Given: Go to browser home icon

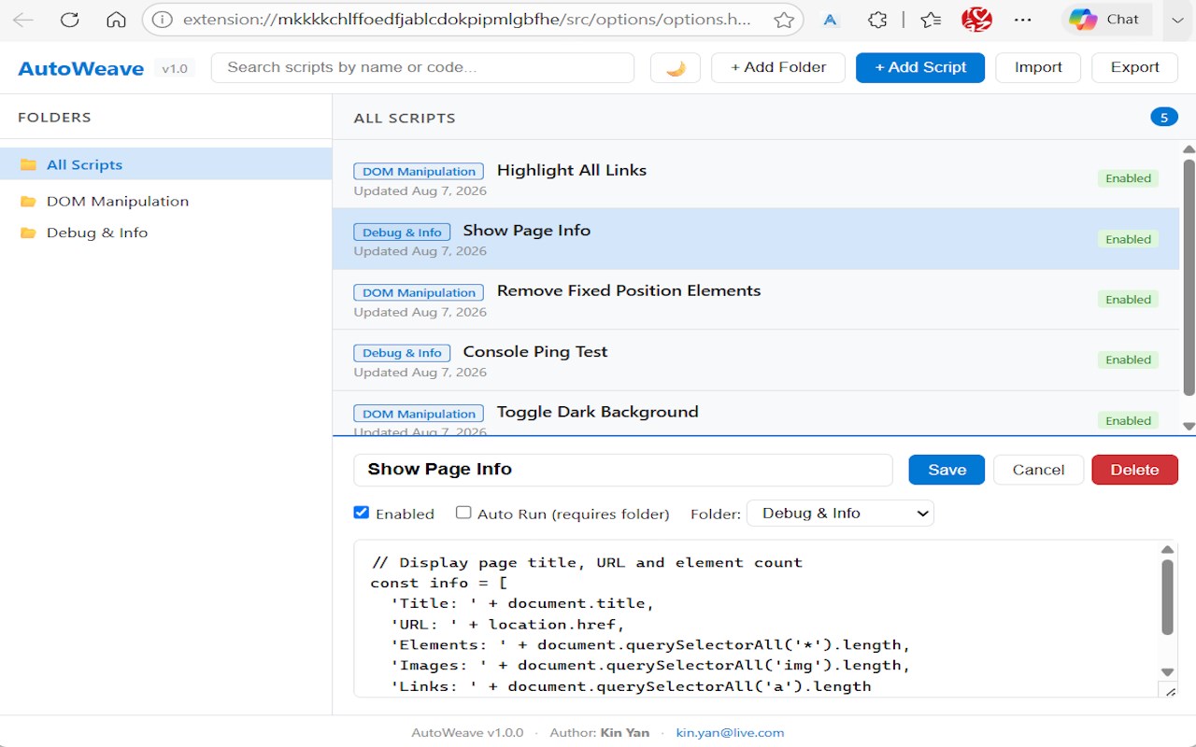Looking at the screenshot, I should pyautogui.click(x=116, y=20).
